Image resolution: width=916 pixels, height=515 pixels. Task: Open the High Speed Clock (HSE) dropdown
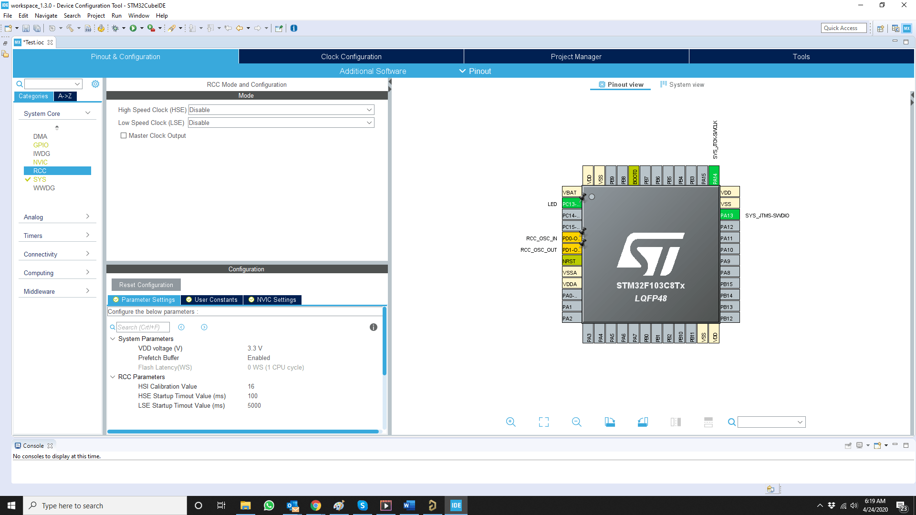coord(281,110)
